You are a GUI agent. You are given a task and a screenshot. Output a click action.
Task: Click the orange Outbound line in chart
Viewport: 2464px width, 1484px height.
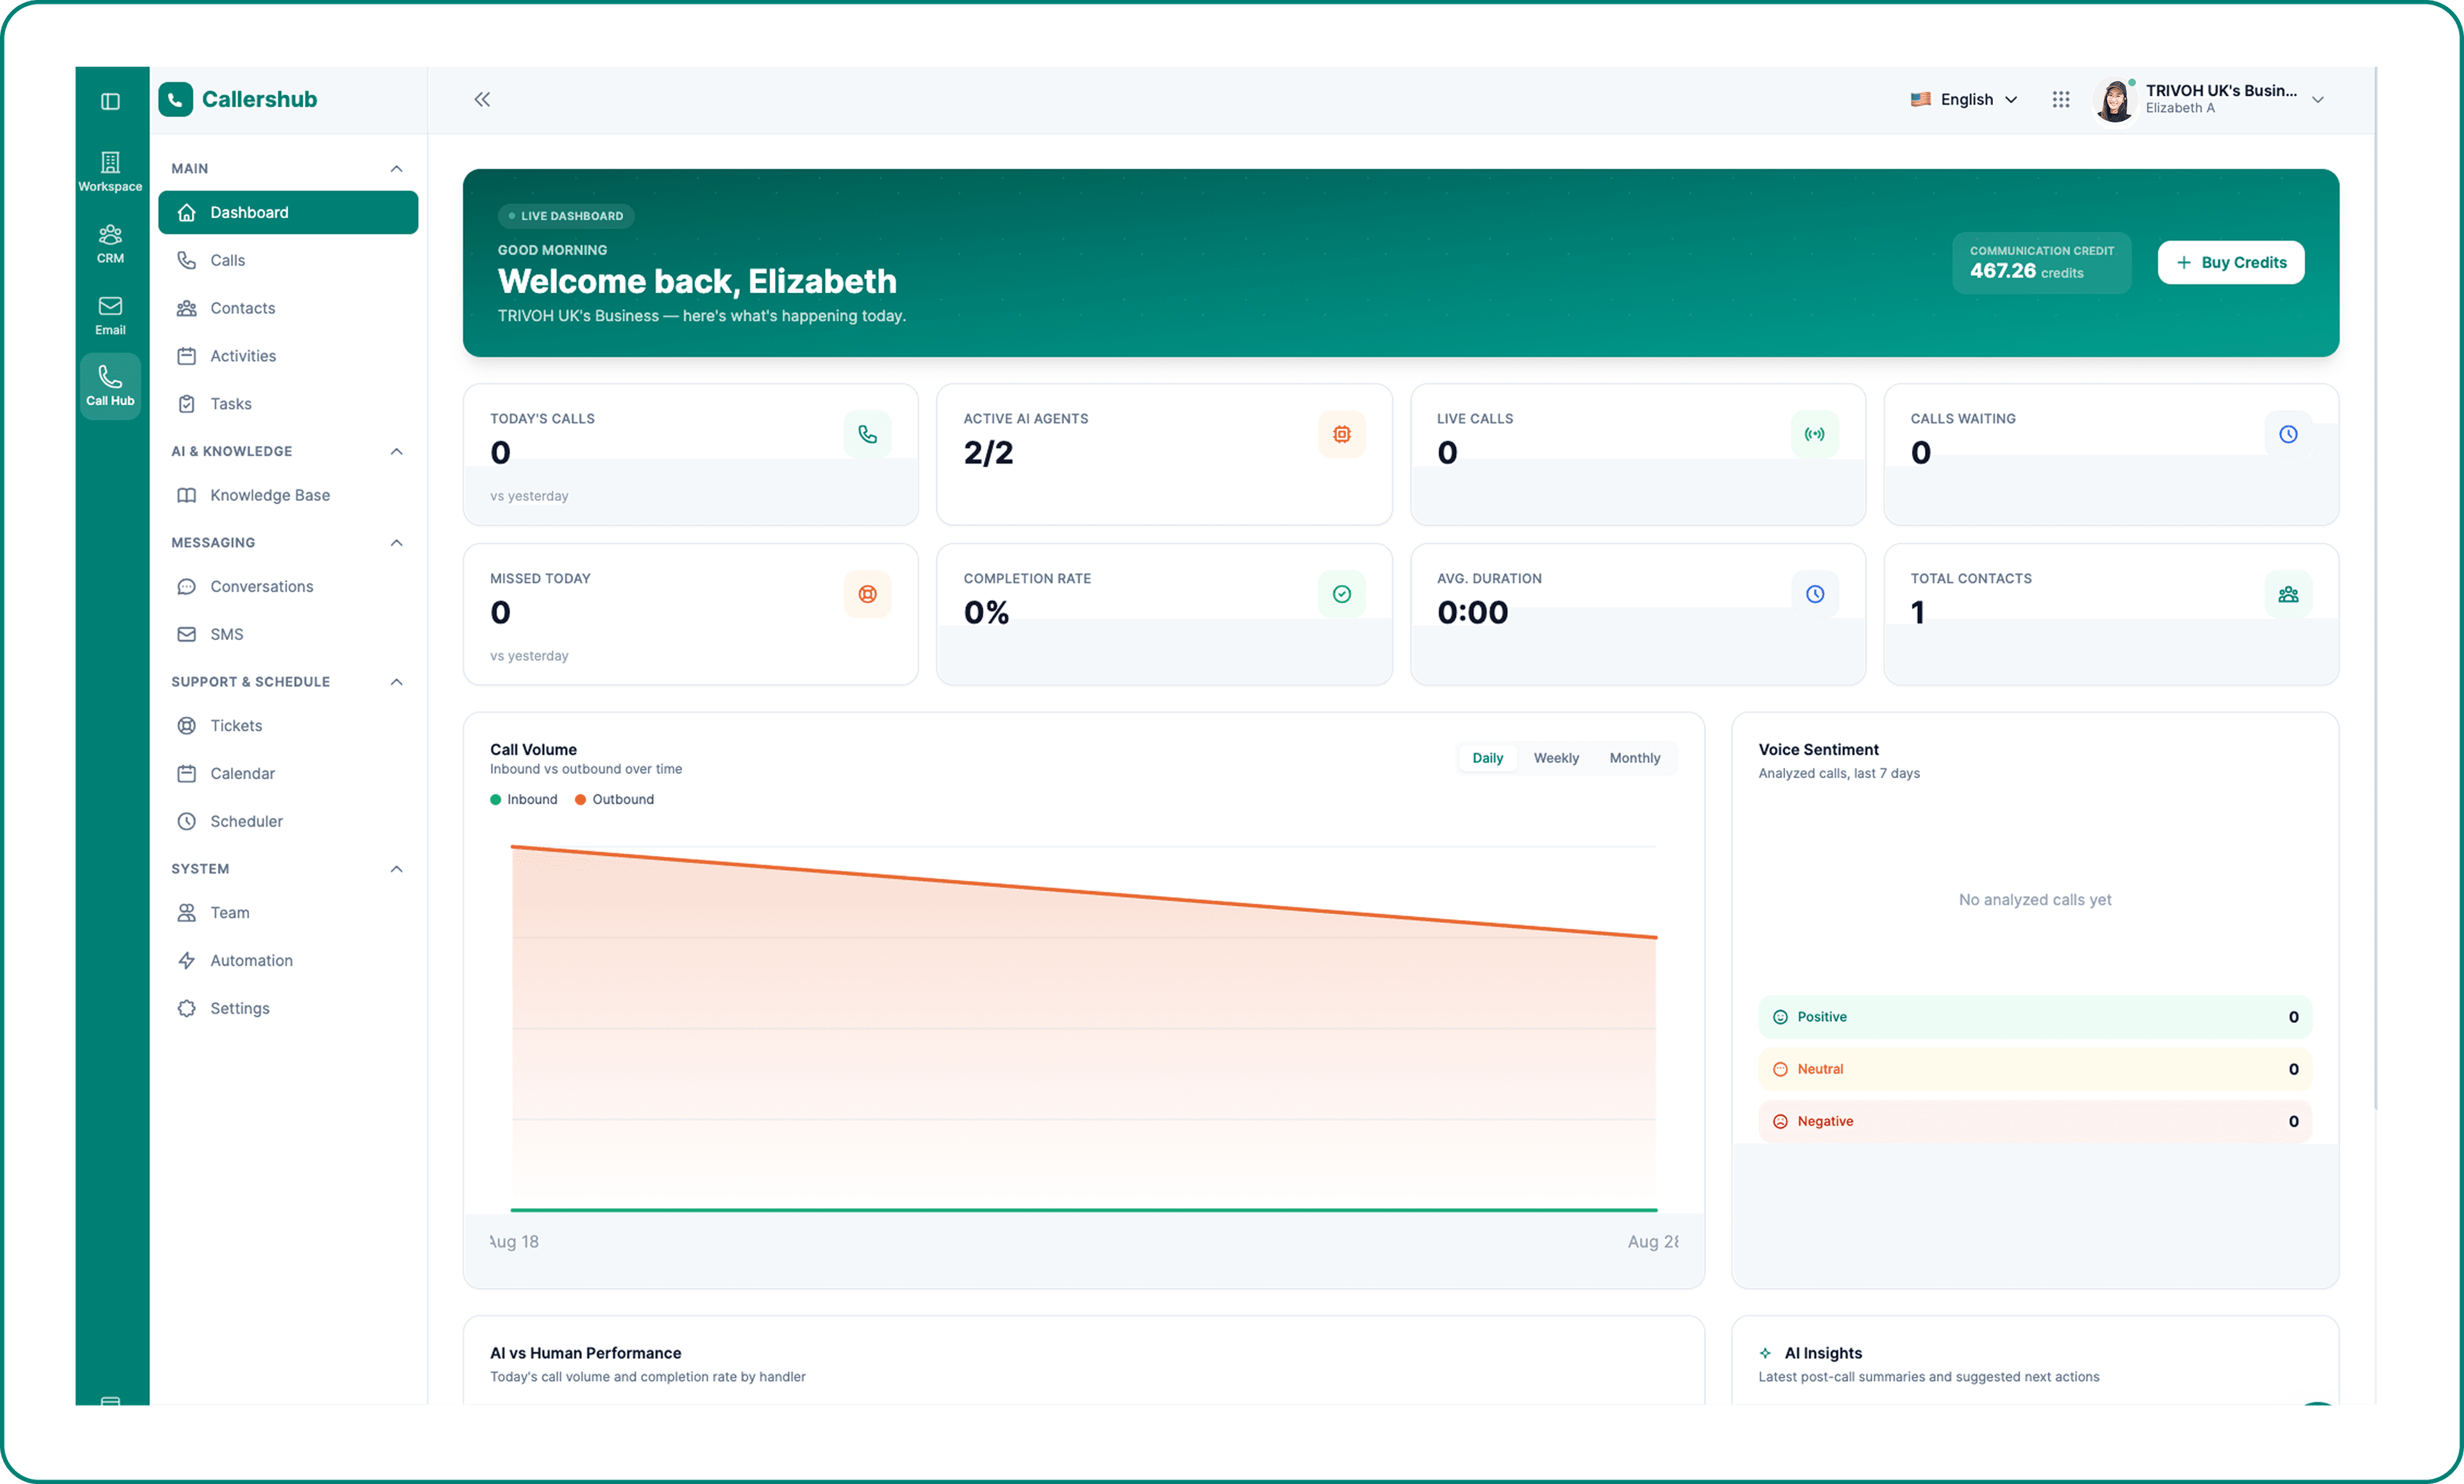tap(1084, 891)
